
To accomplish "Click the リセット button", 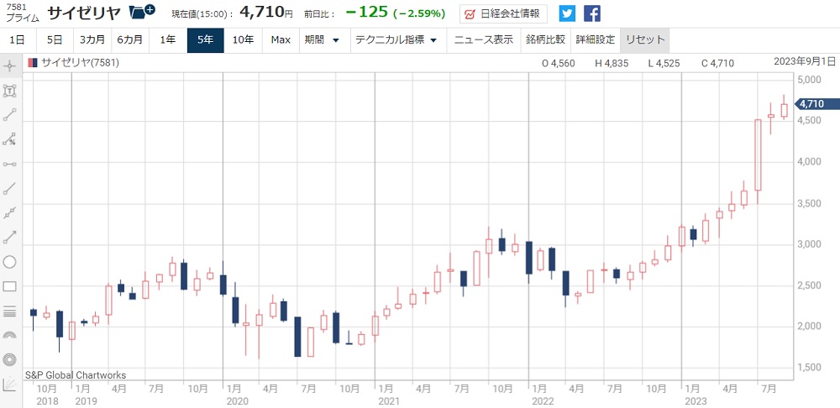I will tap(645, 40).
